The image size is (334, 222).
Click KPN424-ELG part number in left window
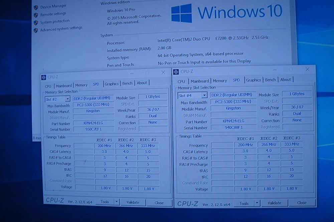[93, 123]
